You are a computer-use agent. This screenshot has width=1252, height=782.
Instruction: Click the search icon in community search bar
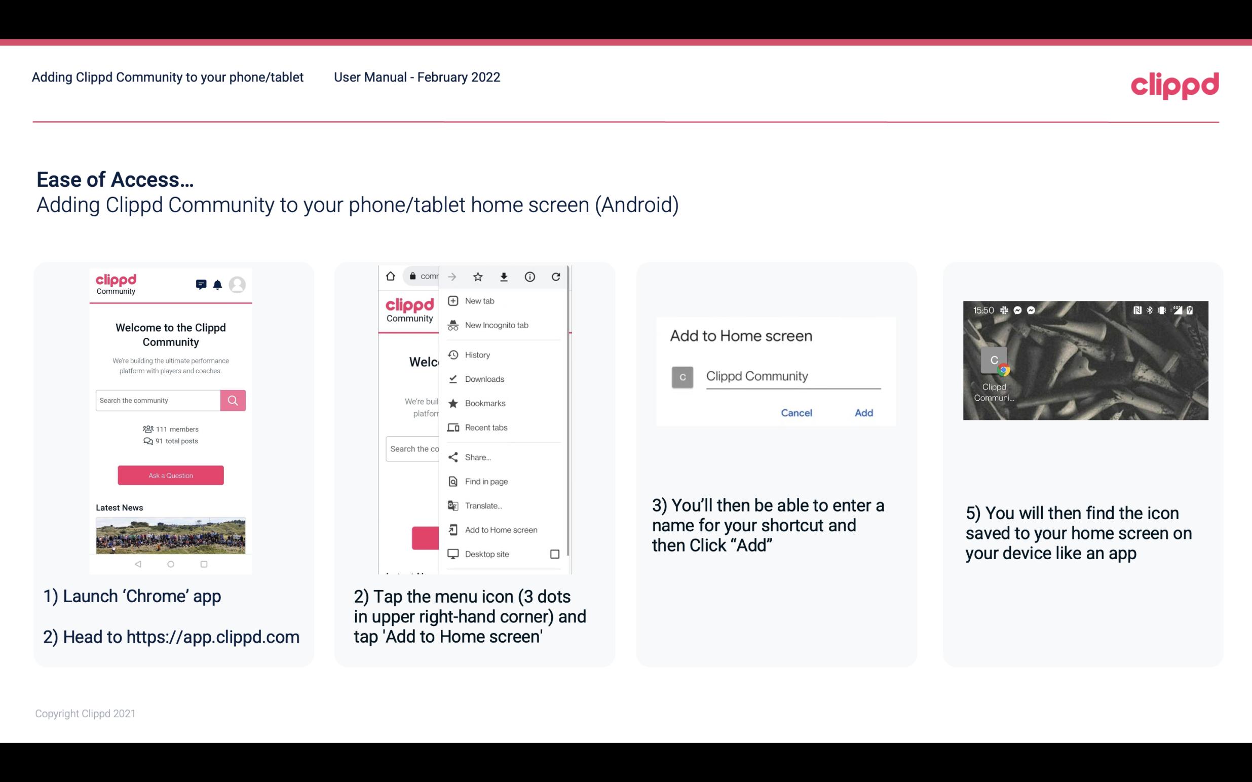click(233, 399)
